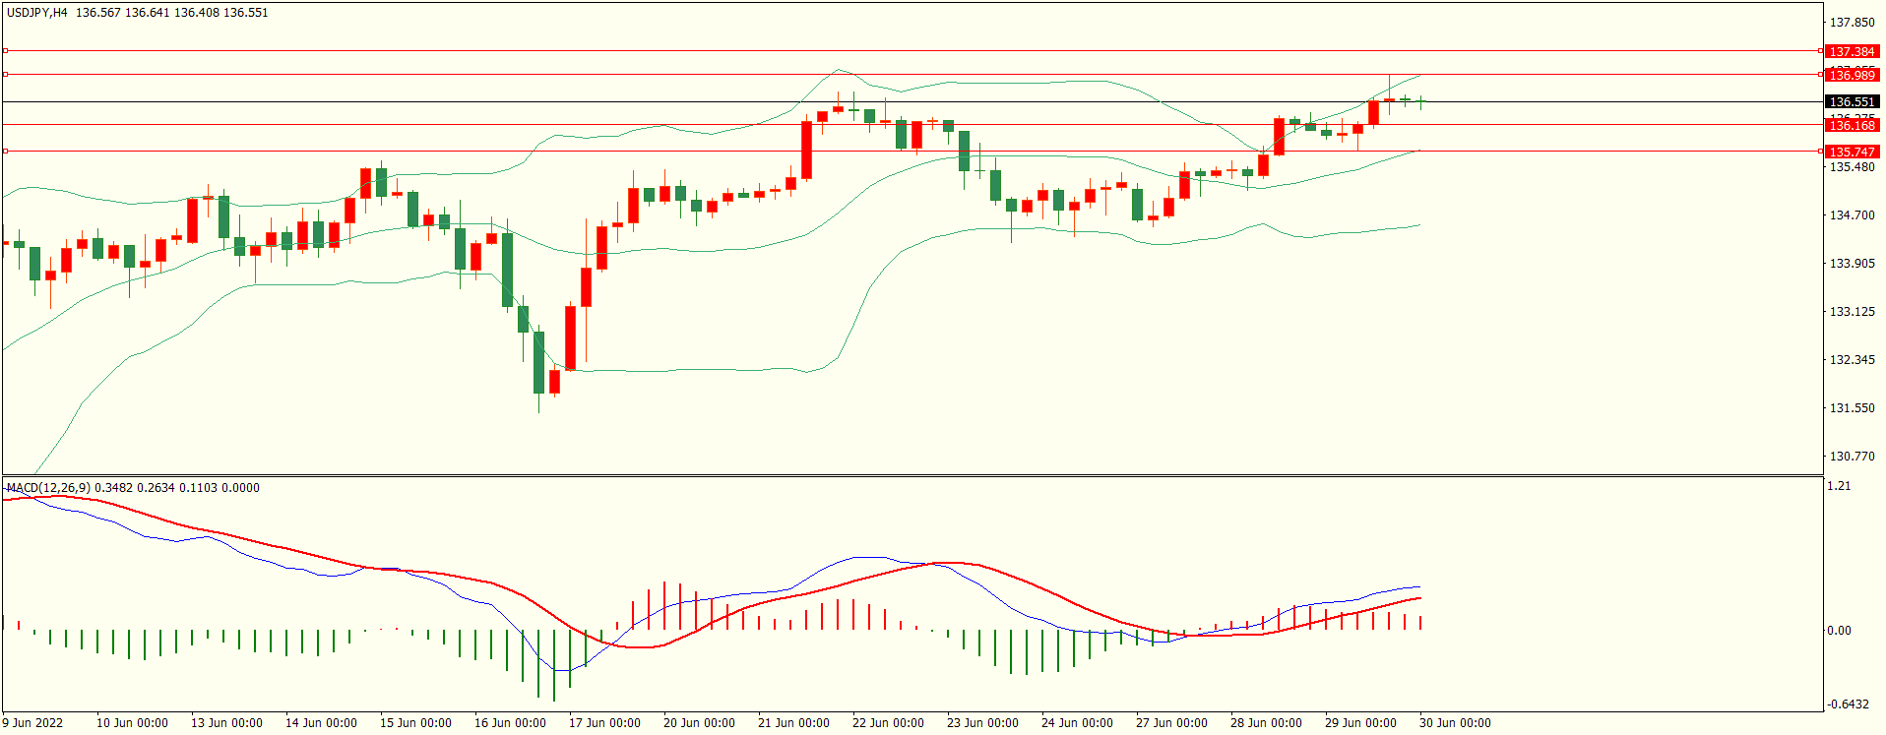Select the red 136.168 price level tag
This screenshot has height=735, width=1886.
[1852, 125]
